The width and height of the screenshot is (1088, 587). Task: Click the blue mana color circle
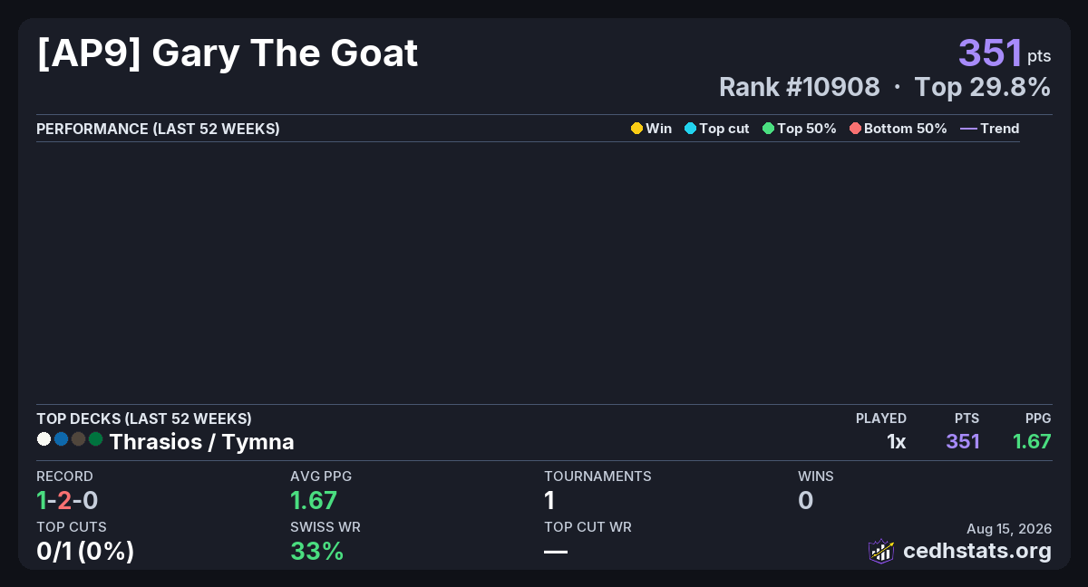tap(61, 439)
